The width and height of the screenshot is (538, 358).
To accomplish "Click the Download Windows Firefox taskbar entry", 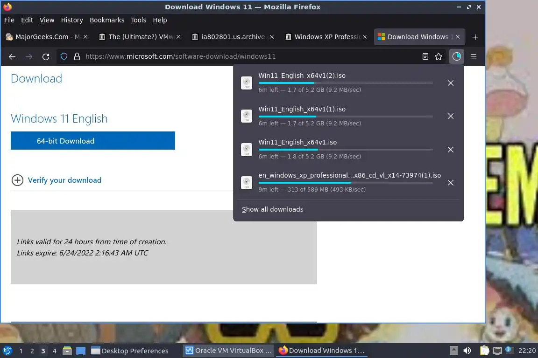I will 321,351.
